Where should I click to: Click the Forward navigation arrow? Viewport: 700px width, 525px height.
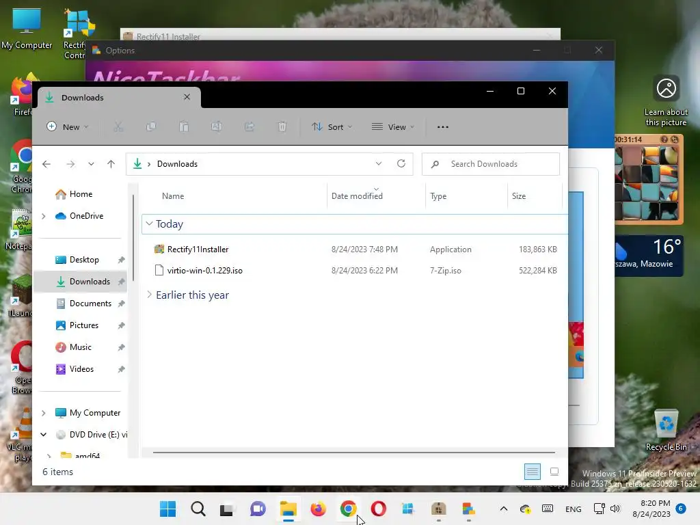point(70,164)
